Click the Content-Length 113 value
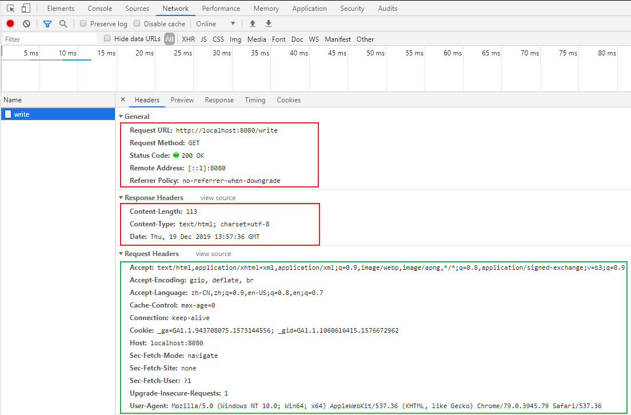 coord(191,212)
